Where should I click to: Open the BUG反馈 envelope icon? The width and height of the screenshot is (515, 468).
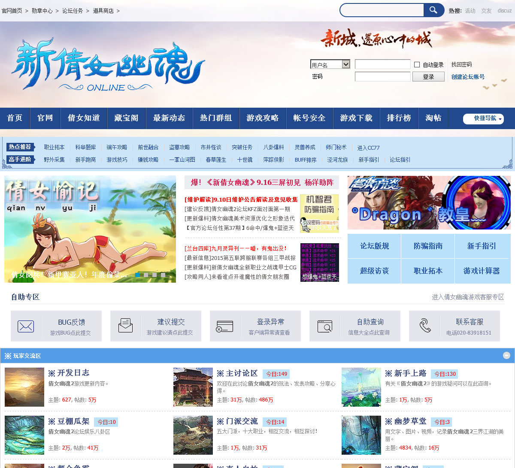pyautogui.click(x=26, y=326)
